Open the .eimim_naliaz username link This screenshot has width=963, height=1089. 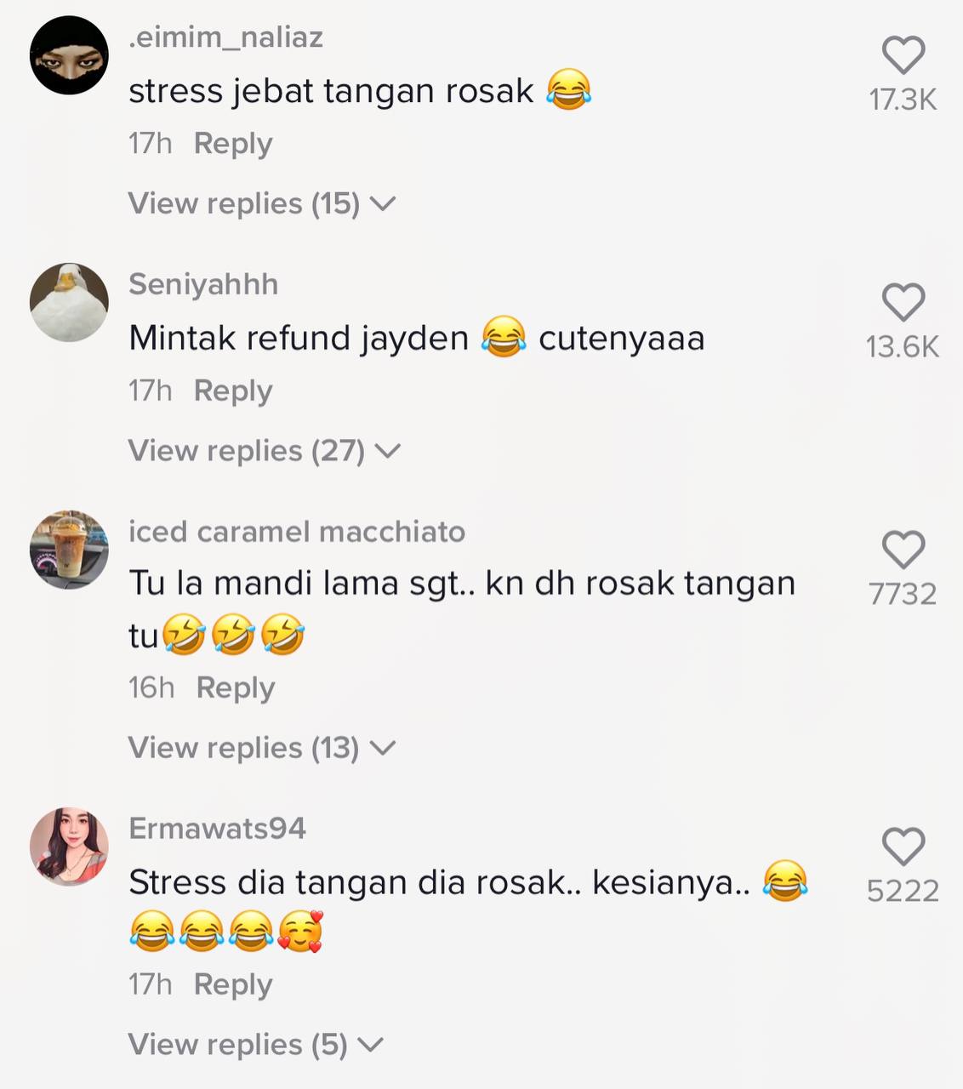pos(225,37)
